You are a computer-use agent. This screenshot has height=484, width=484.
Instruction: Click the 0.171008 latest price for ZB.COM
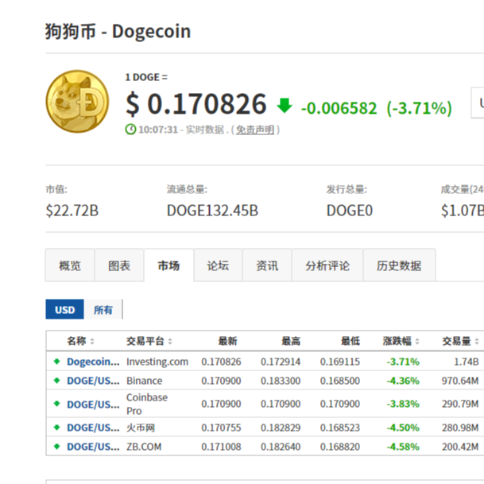221,447
